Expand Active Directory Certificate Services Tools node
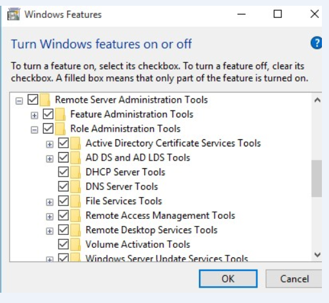The width and height of the screenshot is (329, 303). point(50,144)
